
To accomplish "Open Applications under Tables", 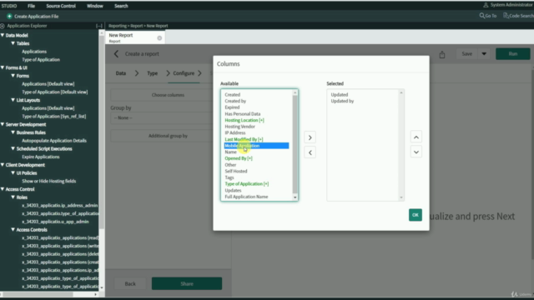I will [34, 52].
